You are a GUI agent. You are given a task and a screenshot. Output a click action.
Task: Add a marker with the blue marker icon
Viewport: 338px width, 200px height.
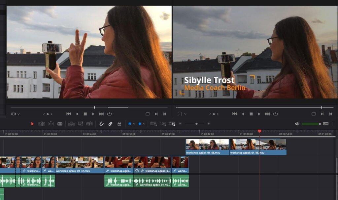pos(139,124)
